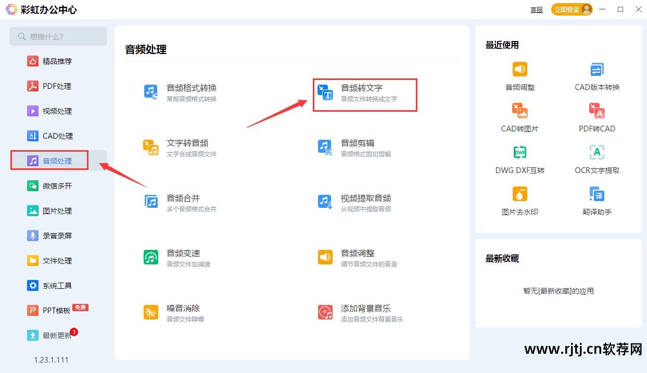This screenshot has height=373, width=647.
Task: Select the 音频变速 speed change tool
Action: [183, 258]
